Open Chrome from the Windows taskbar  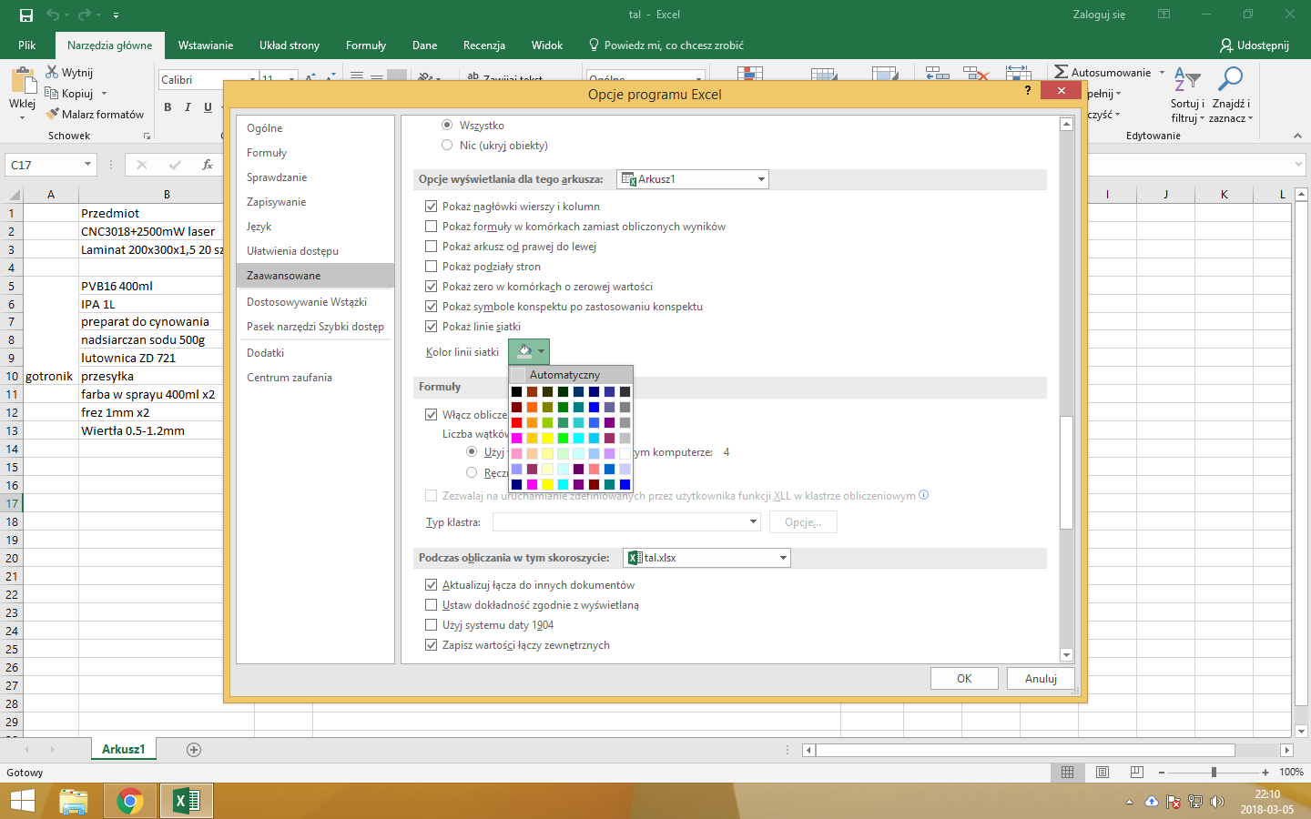130,801
